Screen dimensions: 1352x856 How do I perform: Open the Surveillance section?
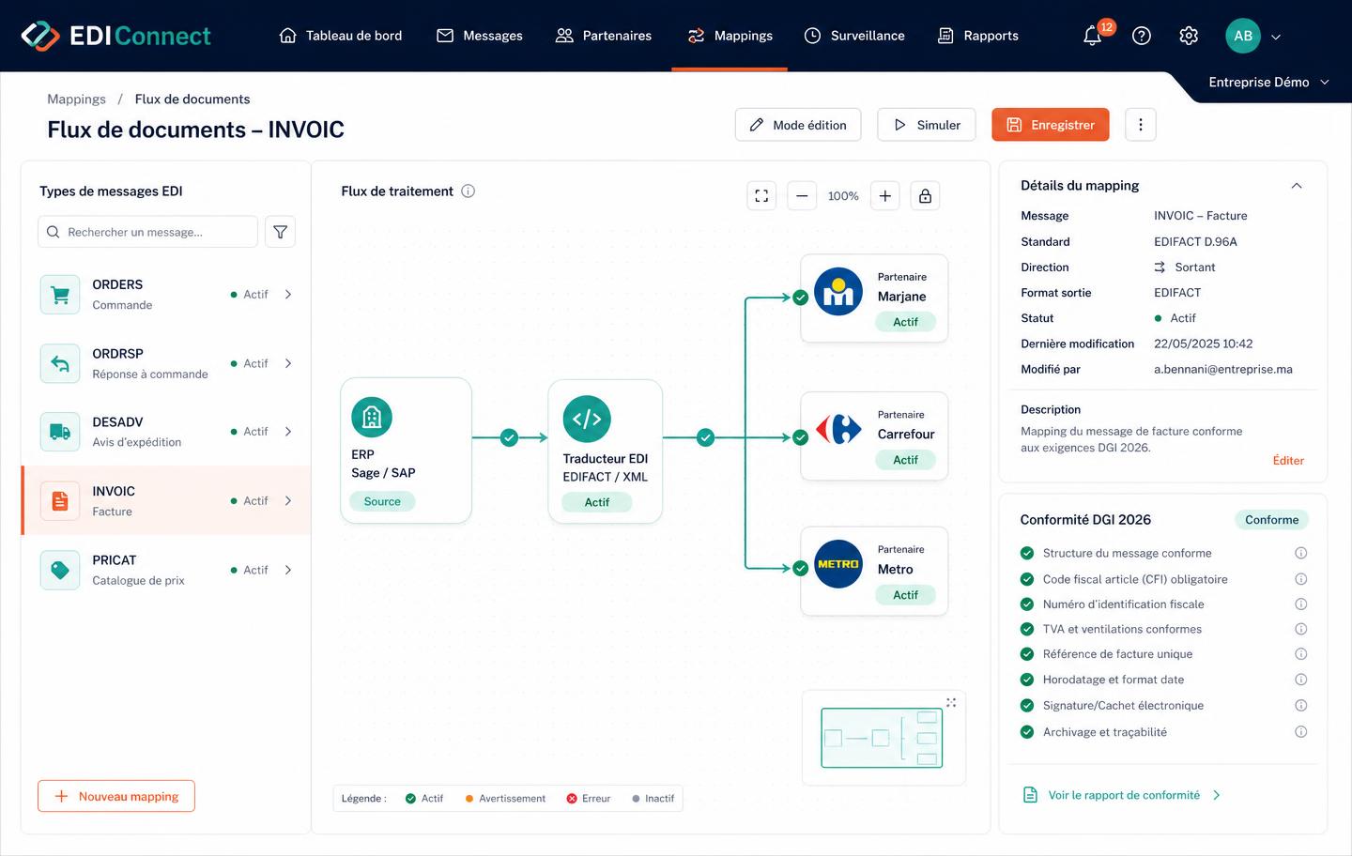pos(854,36)
